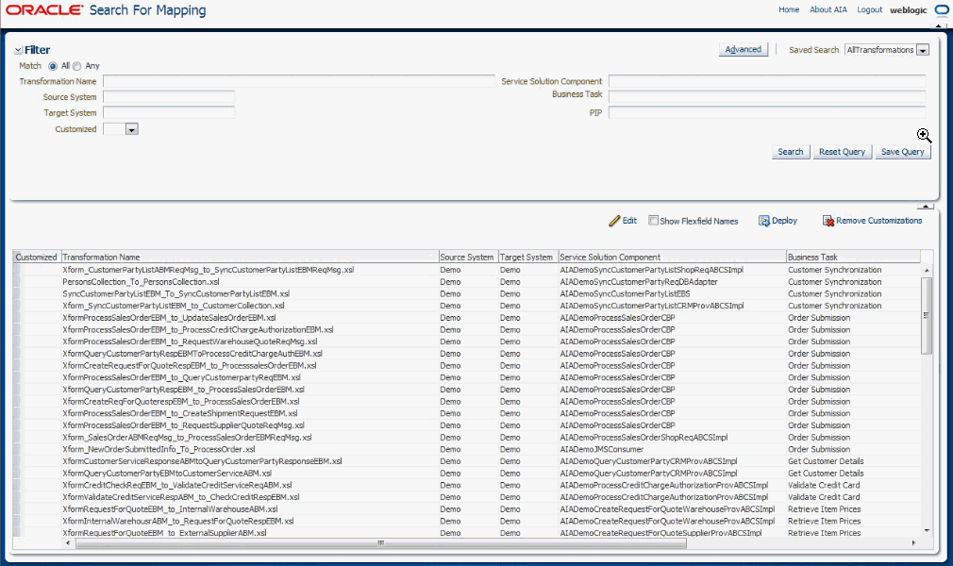Select row XformQueryCustomerPartyEBMtoCustomerServiceABM.xsl

467,474
